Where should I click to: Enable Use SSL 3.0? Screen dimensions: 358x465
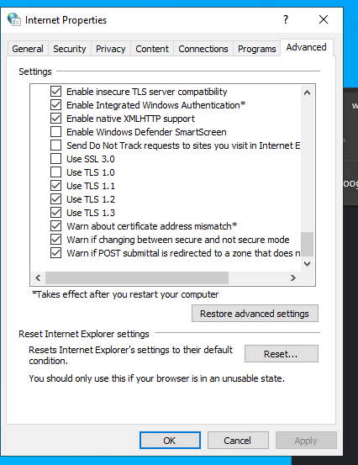[x=55, y=159]
